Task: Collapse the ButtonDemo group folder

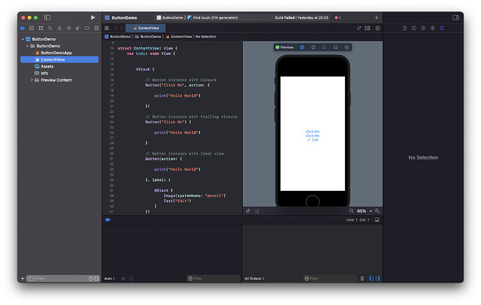Action: [27, 46]
